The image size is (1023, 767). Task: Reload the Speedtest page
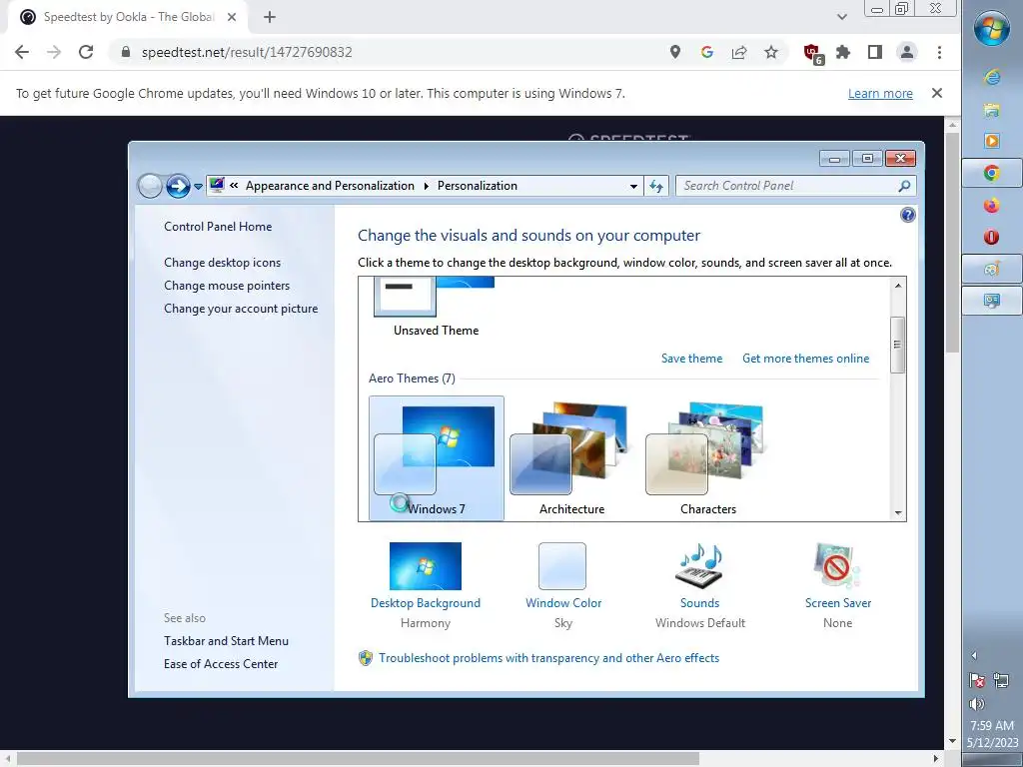(x=86, y=52)
